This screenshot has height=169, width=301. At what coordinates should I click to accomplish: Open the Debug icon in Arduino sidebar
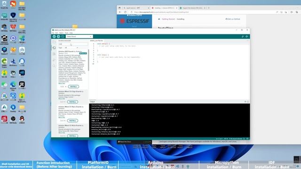tap(54, 60)
